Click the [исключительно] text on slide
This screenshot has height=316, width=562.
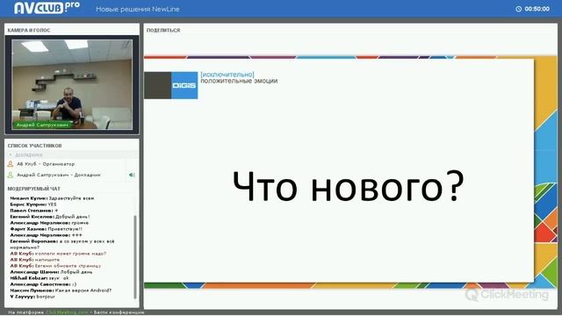[227, 75]
